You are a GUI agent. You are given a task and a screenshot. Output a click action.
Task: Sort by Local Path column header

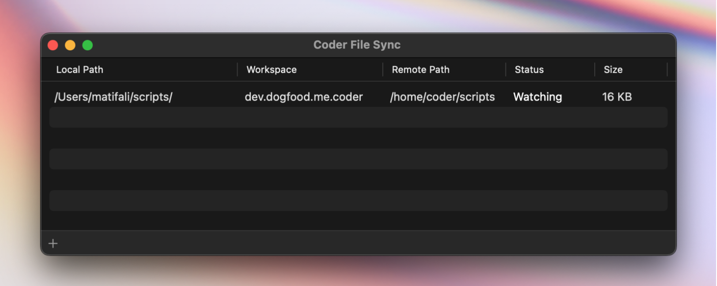(80, 70)
